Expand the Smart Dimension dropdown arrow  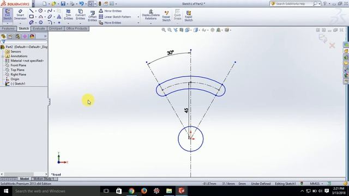click(x=20, y=23)
